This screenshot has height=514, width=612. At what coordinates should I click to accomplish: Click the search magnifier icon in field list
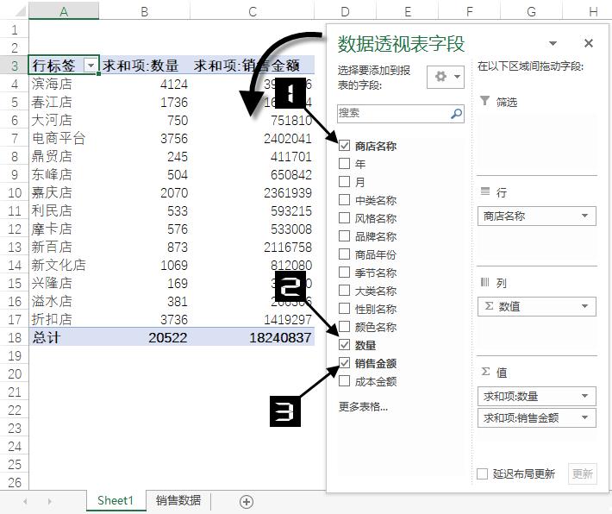(456, 114)
